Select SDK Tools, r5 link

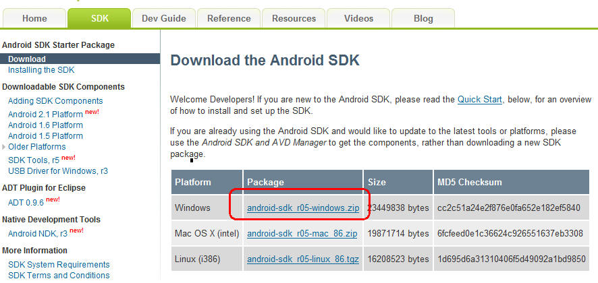(x=34, y=160)
